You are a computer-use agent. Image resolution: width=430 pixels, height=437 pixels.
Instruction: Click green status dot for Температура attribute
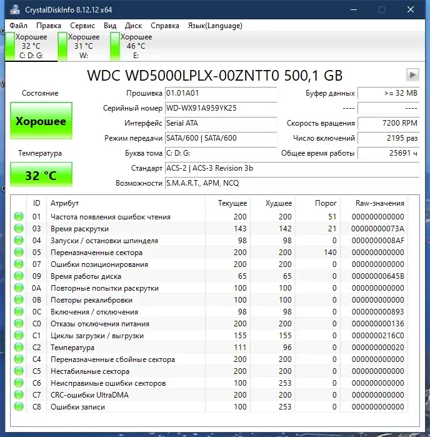click(19, 347)
